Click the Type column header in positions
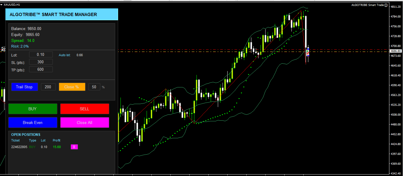 click(x=33, y=140)
